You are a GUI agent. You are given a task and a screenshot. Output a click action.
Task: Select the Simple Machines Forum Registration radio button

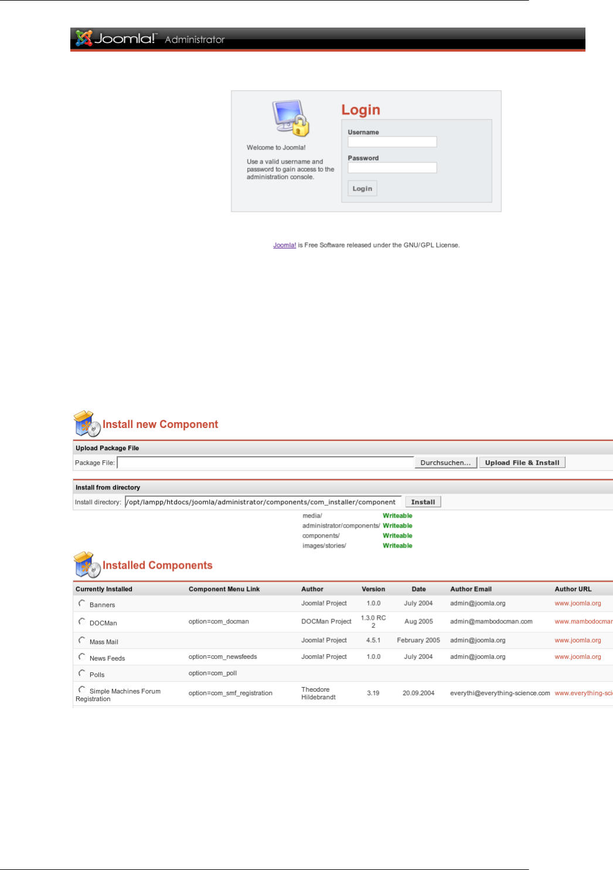[x=82, y=689]
